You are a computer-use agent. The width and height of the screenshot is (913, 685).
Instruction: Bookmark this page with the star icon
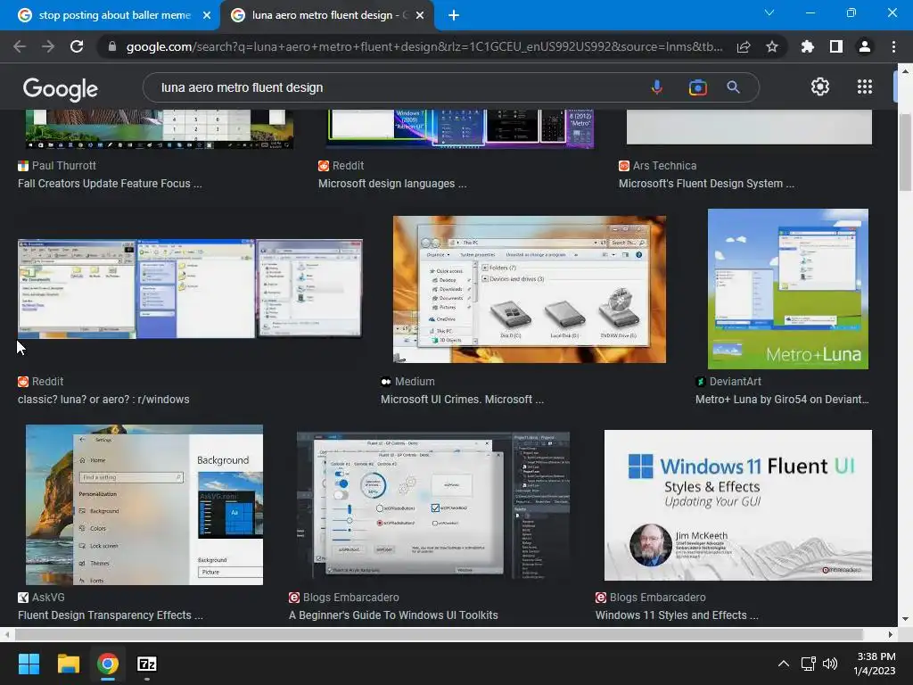click(x=772, y=46)
